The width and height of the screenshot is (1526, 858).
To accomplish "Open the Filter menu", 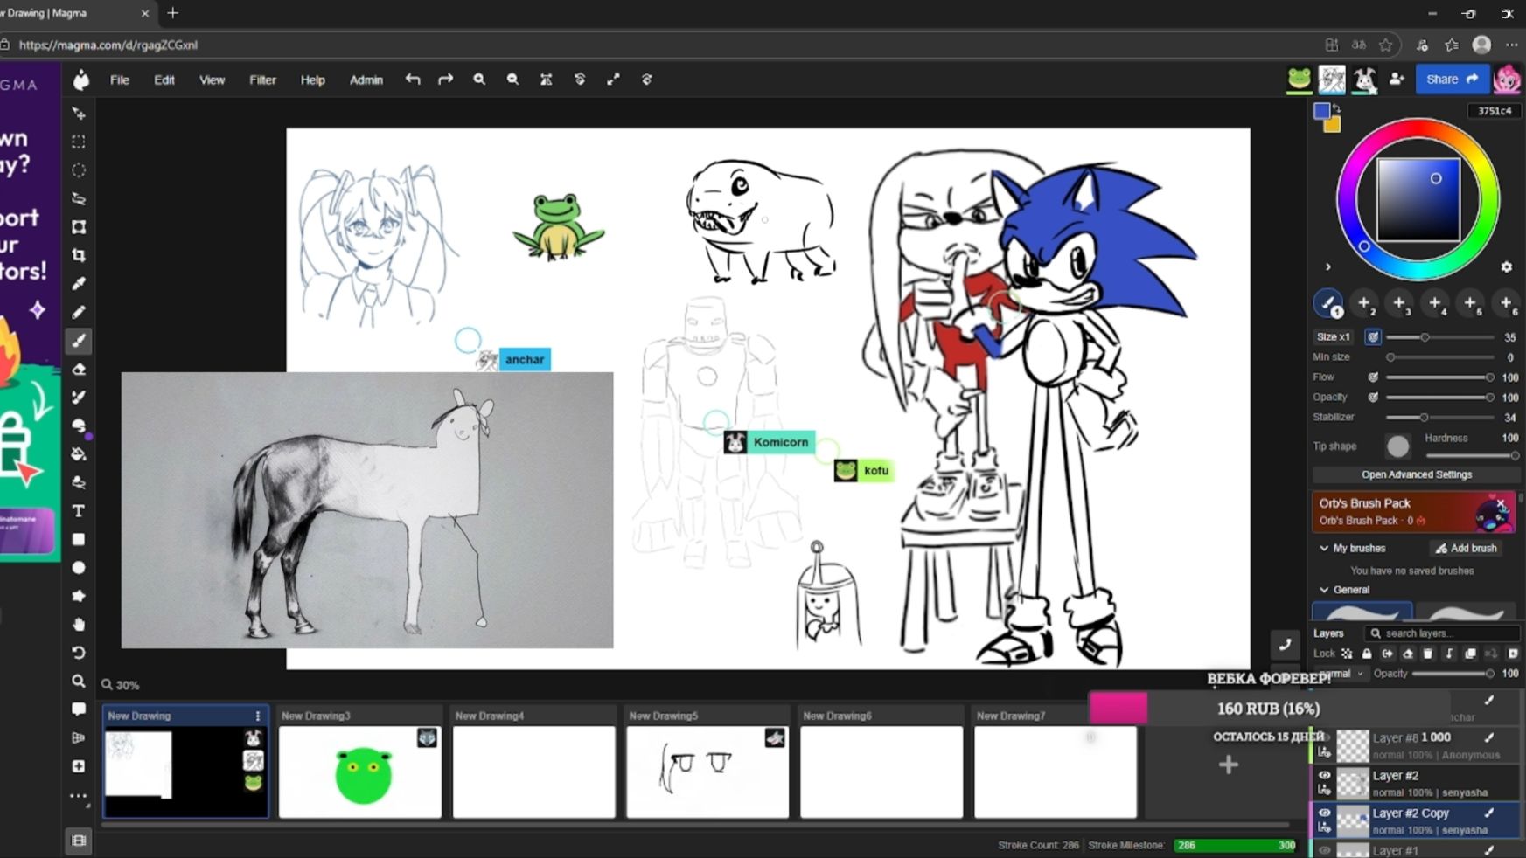I will (262, 80).
